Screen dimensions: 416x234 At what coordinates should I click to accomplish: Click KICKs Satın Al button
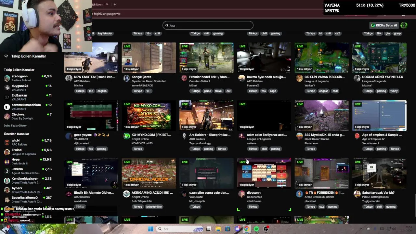click(x=384, y=25)
